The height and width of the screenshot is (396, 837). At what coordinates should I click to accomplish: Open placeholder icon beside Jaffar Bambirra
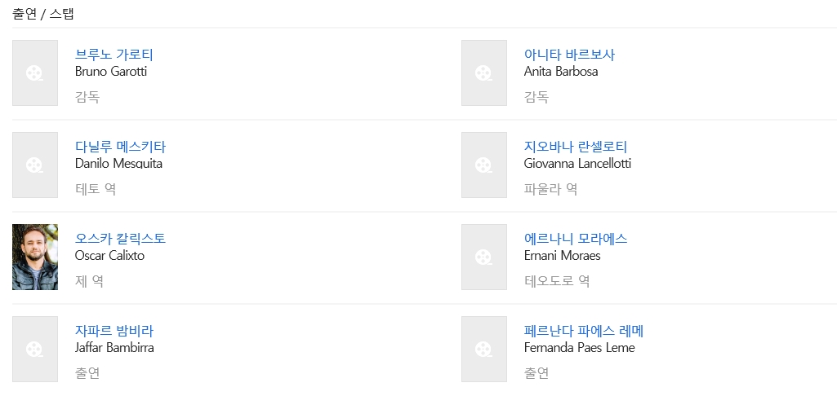(x=35, y=350)
